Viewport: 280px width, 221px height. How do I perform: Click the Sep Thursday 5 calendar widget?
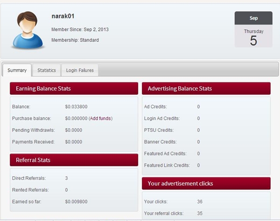click(253, 29)
